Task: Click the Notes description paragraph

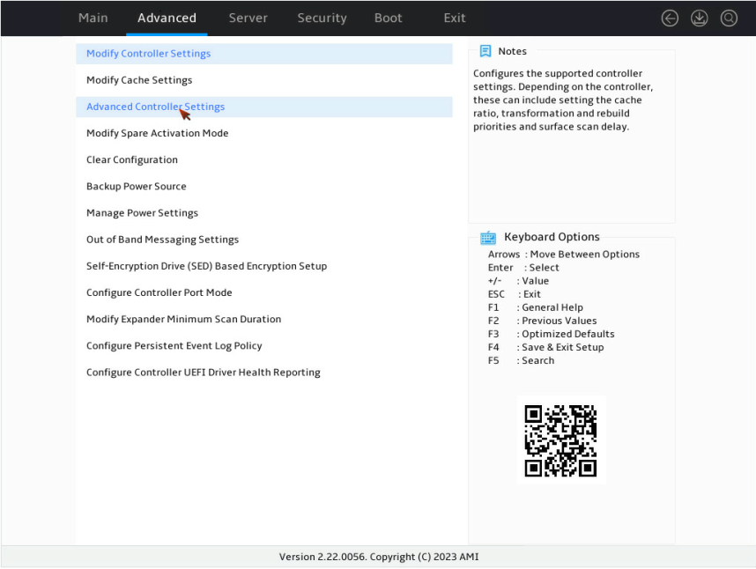Action: point(563,100)
